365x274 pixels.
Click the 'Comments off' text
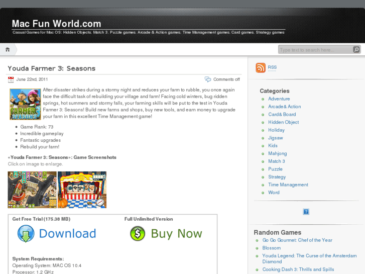226,79
